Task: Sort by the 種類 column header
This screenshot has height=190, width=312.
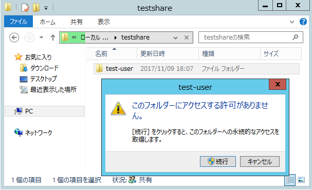Action: (x=230, y=53)
